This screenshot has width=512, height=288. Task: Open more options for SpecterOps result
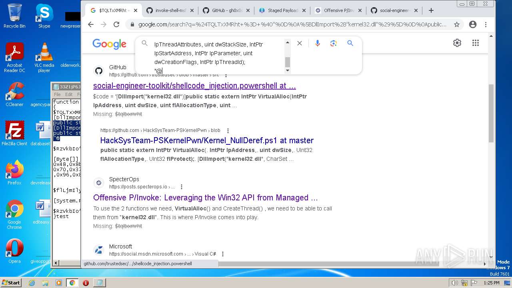click(x=182, y=187)
